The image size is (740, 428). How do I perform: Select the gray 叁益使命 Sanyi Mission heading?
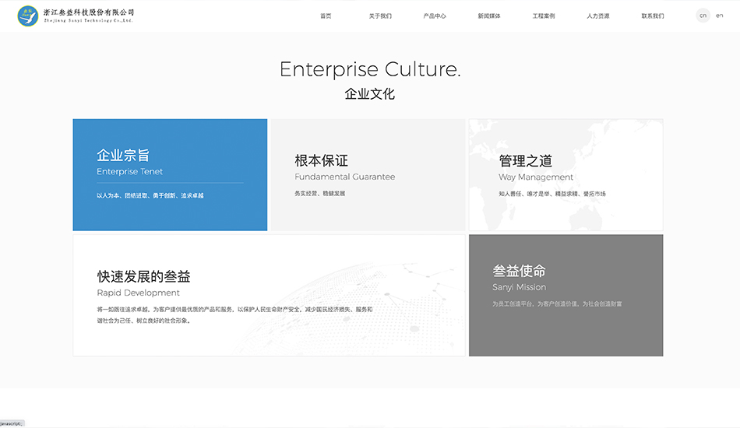(519, 271)
